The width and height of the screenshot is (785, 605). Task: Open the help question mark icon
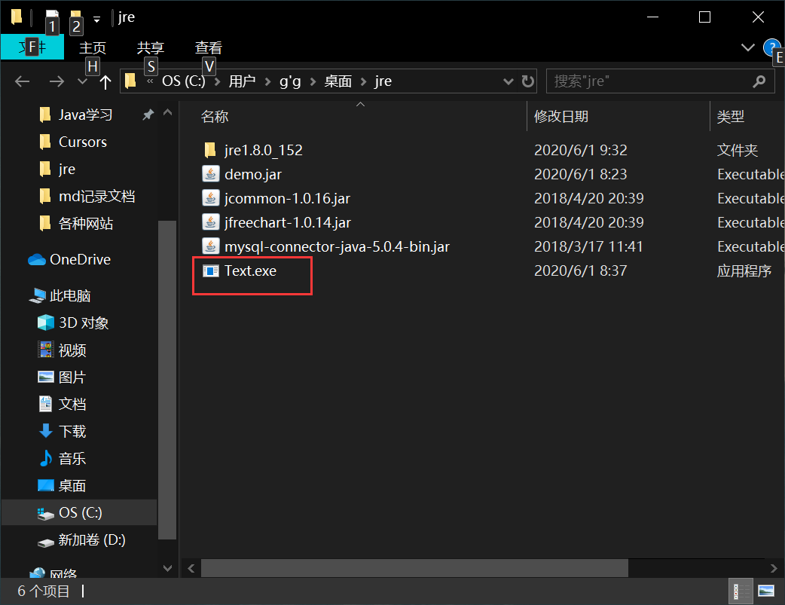pos(771,47)
